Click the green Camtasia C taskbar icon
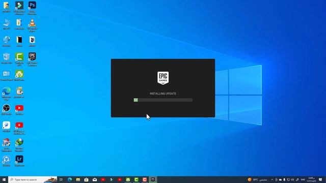The width and height of the screenshot is (326, 183). tap(137, 179)
